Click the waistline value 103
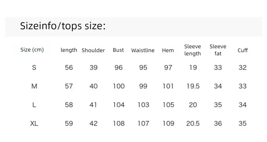Image resolution: width=267 pixels, height=142 pixels. click(x=143, y=105)
